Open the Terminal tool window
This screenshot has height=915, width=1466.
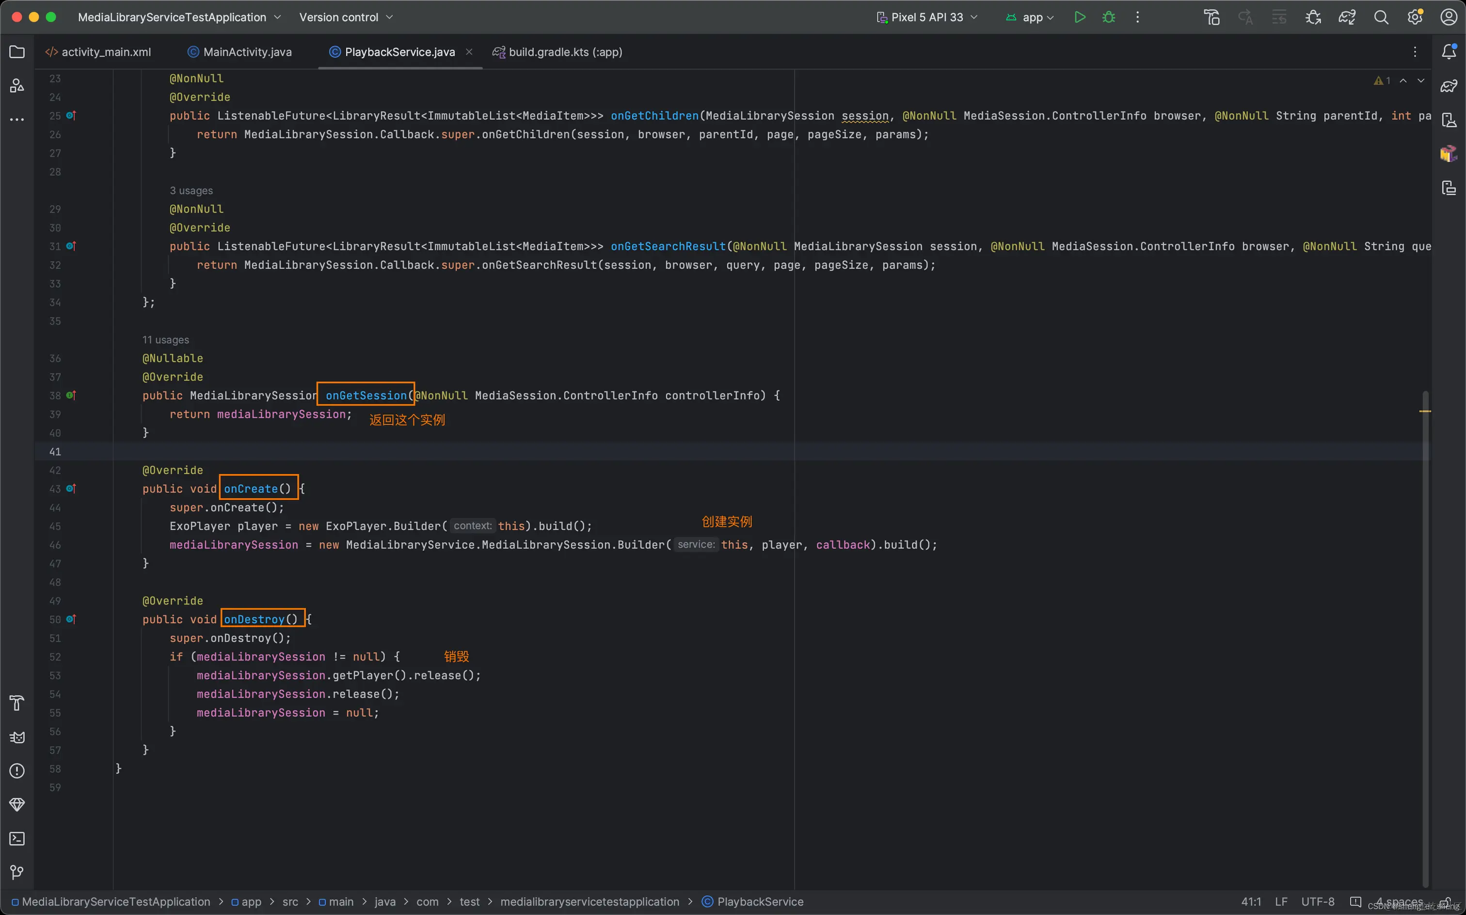[x=17, y=838]
